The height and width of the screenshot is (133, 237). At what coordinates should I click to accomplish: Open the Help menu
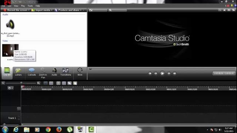[x=38, y=6]
